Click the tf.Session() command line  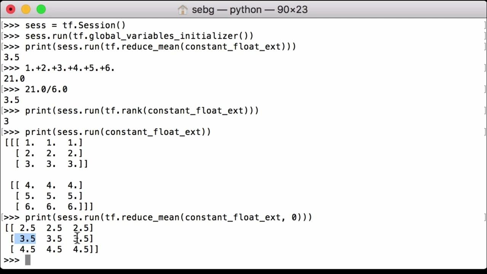click(x=75, y=25)
